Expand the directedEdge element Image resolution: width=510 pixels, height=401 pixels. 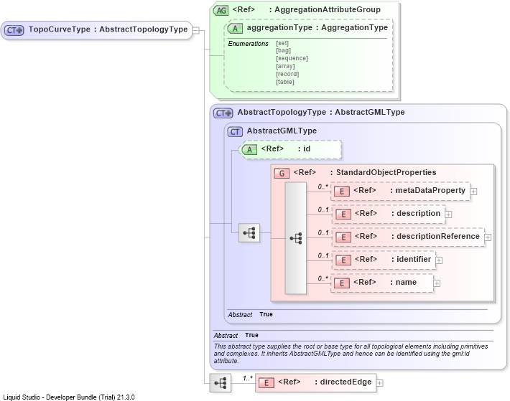coord(380,383)
